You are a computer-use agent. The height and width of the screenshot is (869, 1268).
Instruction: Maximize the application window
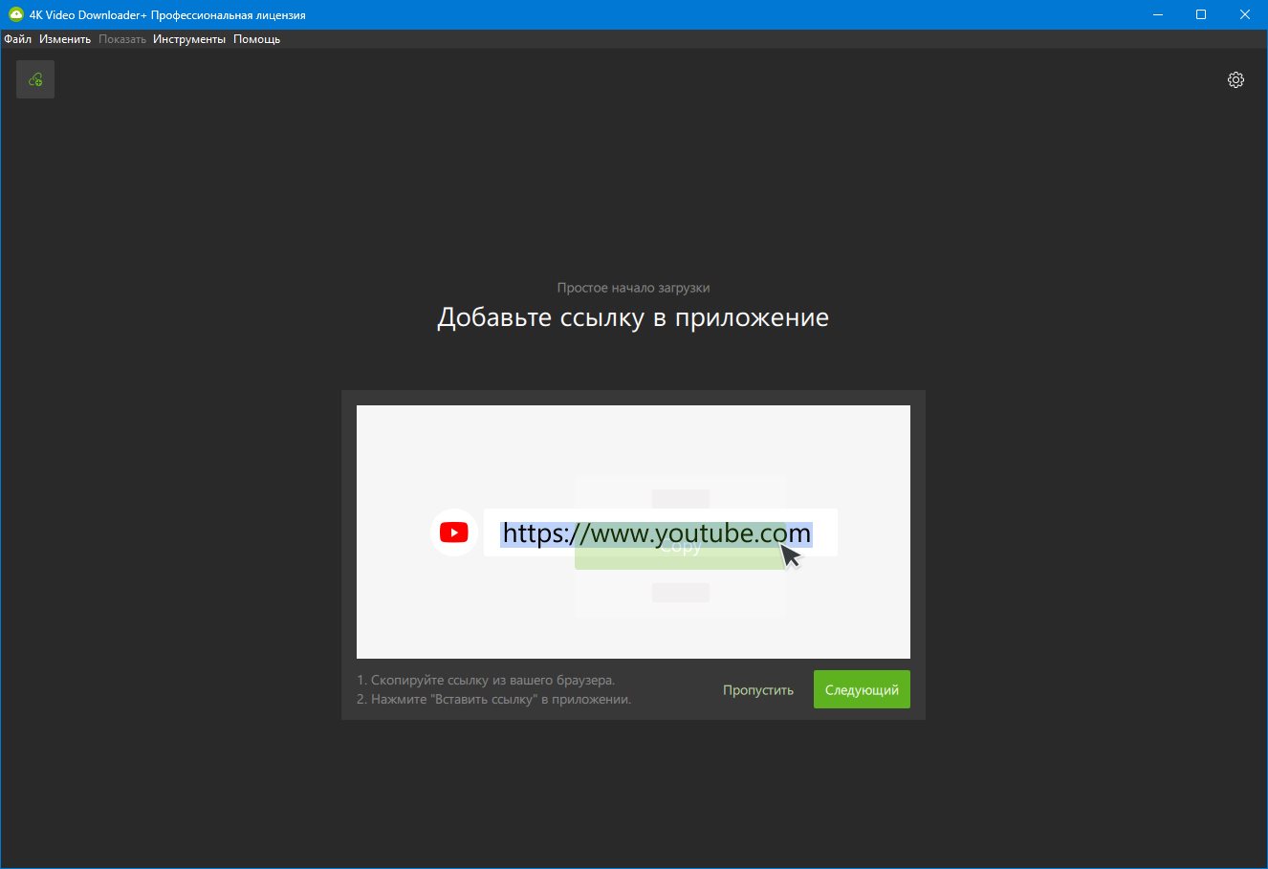[1201, 14]
